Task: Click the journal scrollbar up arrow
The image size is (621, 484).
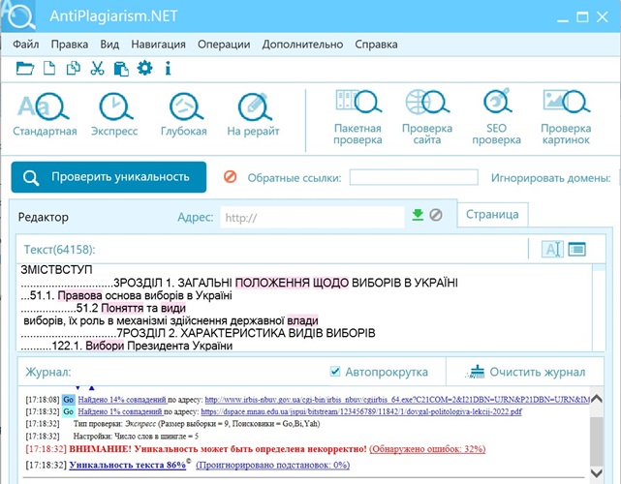Action: [597, 399]
